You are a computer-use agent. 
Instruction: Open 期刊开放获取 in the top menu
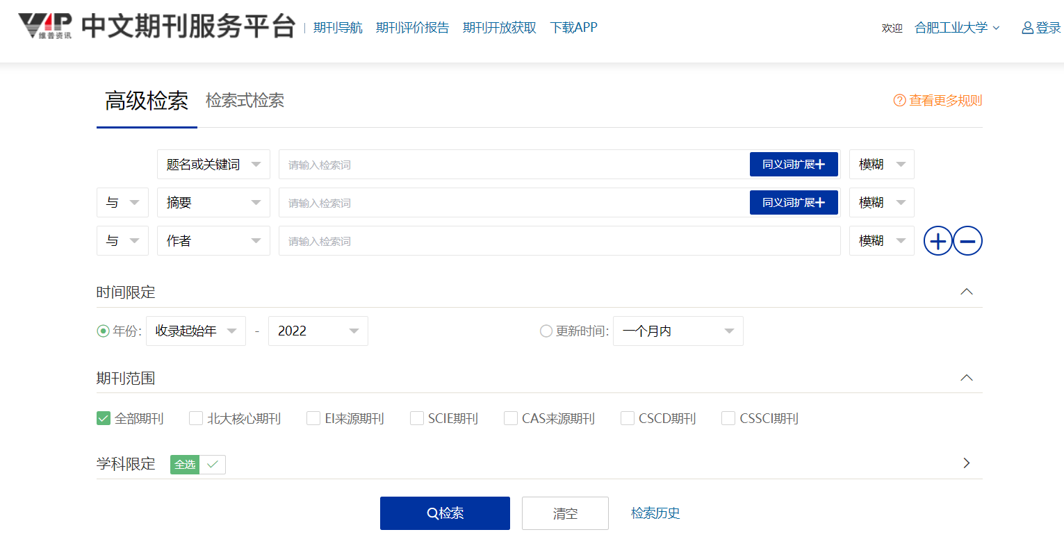[x=500, y=28]
